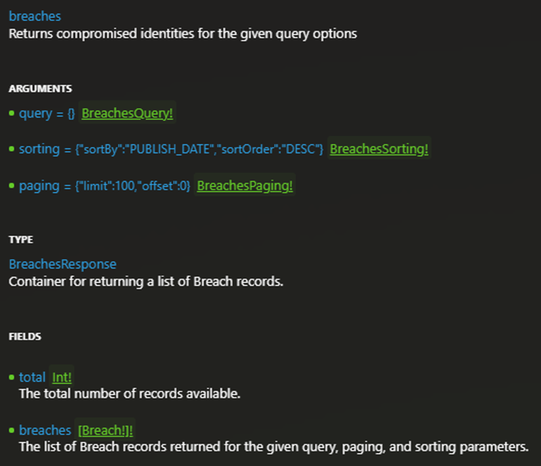Image resolution: width=541 pixels, height=466 pixels.
Task: Click the sorting default value with PUBLISH_DATE
Action: click(199, 149)
